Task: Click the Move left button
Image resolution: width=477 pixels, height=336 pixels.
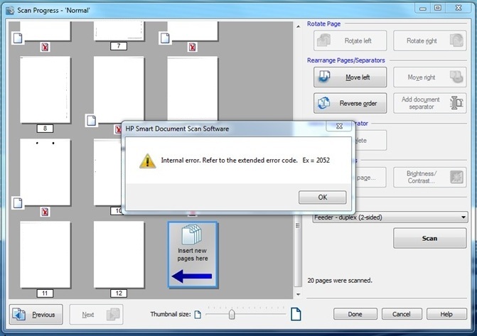Action: point(350,77)
